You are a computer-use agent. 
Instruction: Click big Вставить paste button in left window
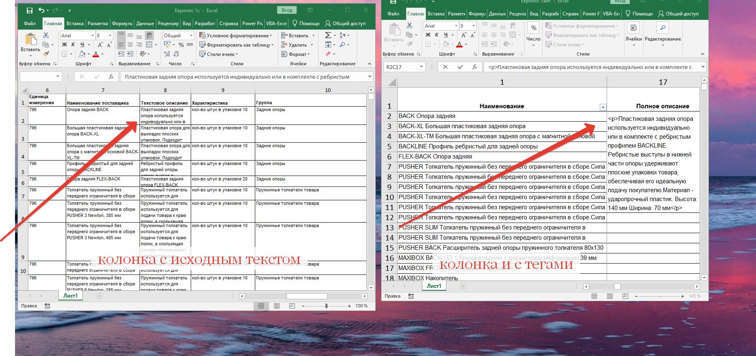click(30, 43)
